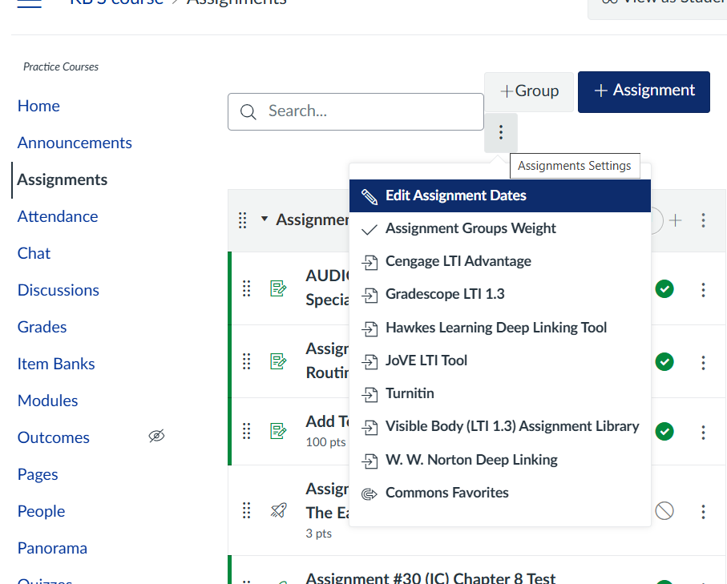Select Edit Assignment Dates from the menu
The image size is (727, 584).
pyautogui.click(x=457, y=195)
